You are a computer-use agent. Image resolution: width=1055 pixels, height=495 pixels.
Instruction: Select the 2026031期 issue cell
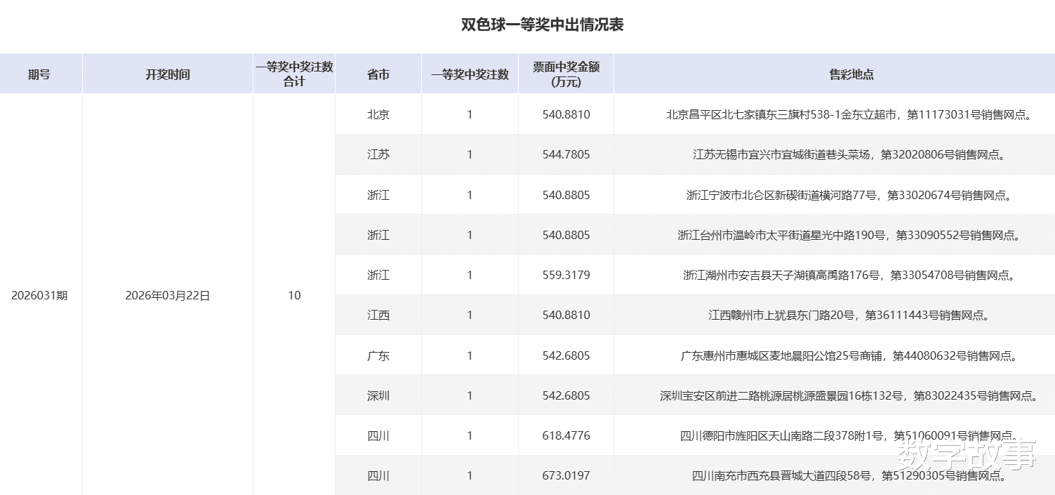40,295
